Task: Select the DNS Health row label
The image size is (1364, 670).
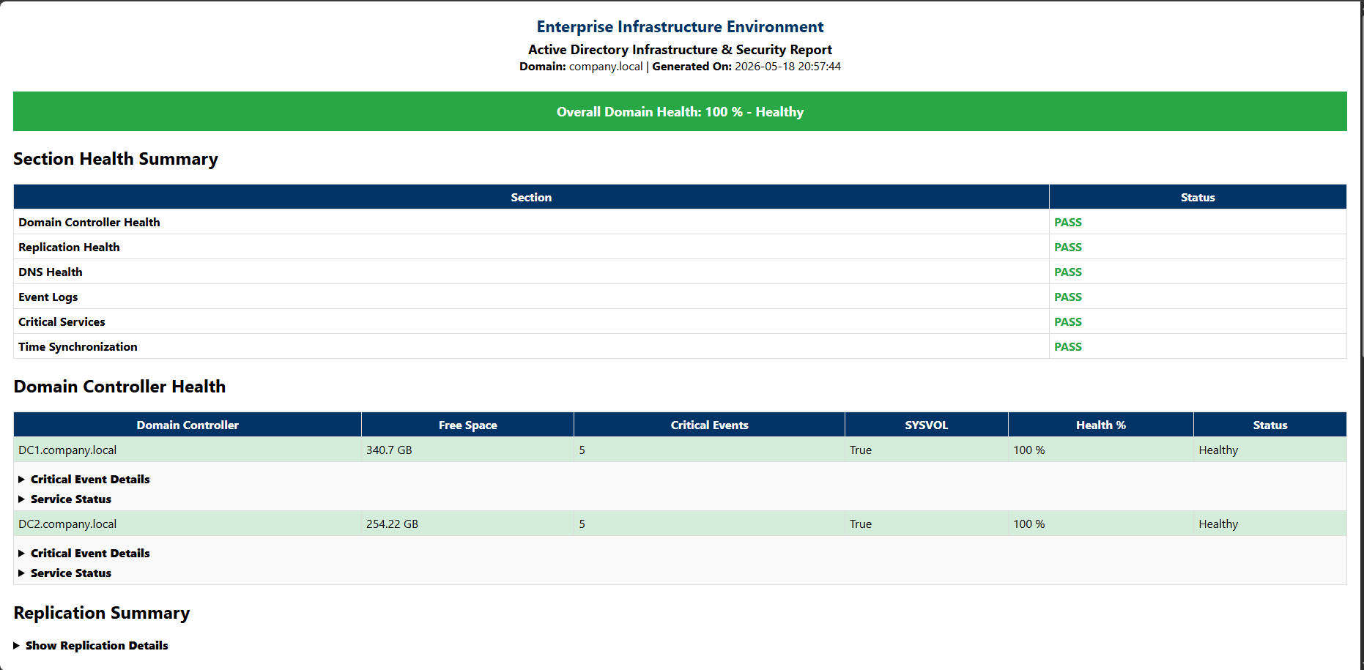Action: coord(51,272)
